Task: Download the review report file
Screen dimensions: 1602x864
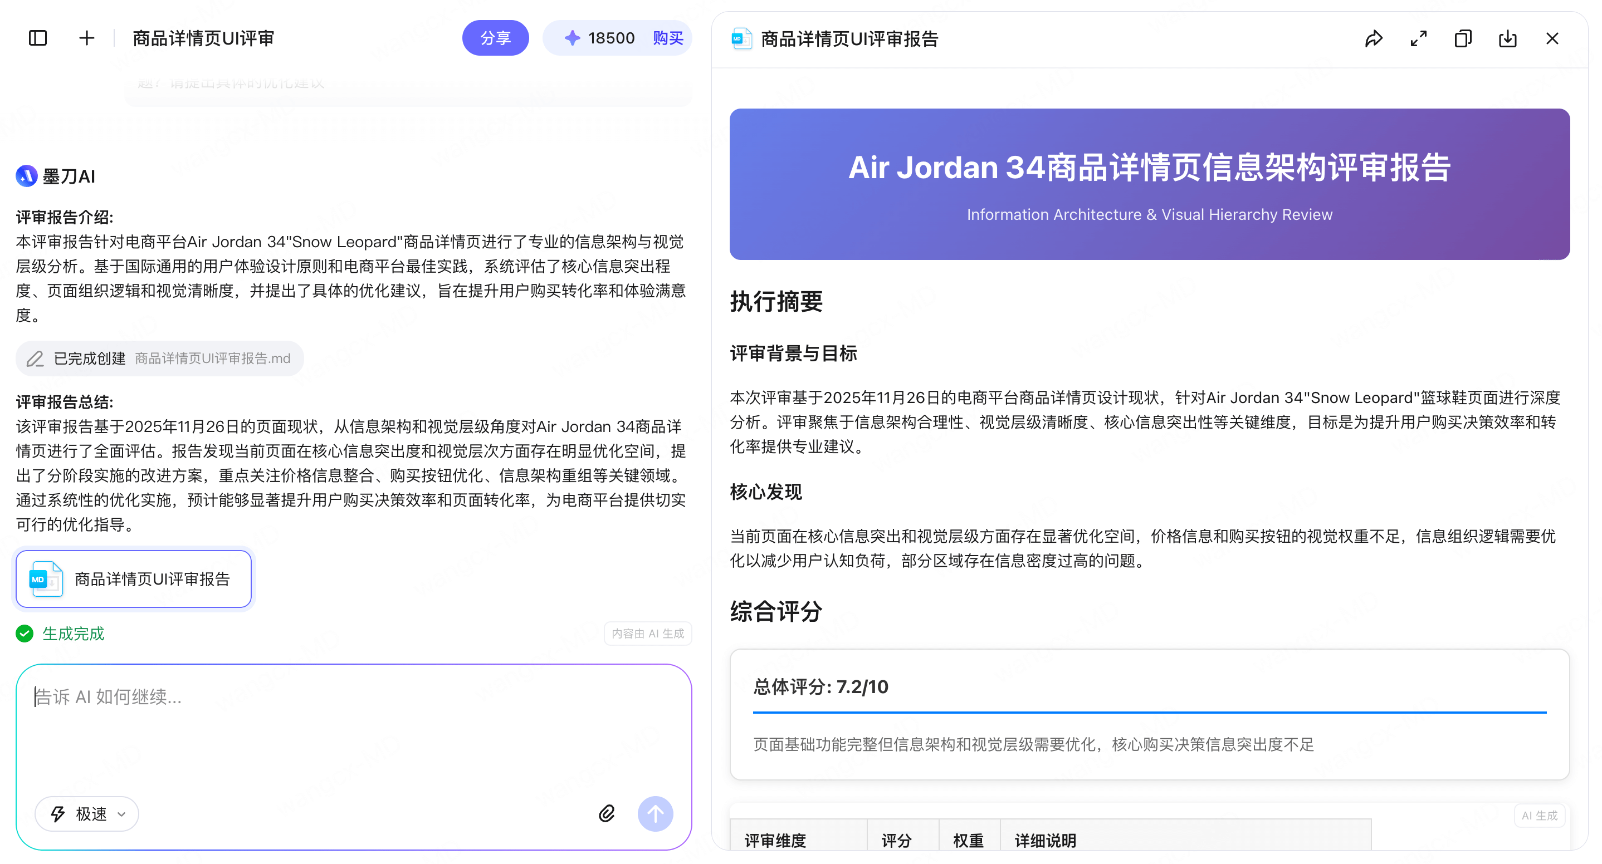Action: pyautogui.click(x=1507, y=38)
